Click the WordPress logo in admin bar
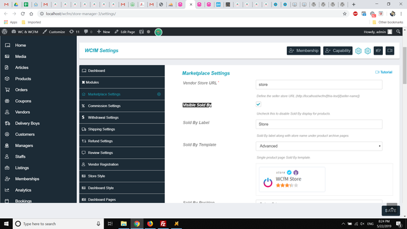This screenshot has height=229, width=407. (4, 32)
